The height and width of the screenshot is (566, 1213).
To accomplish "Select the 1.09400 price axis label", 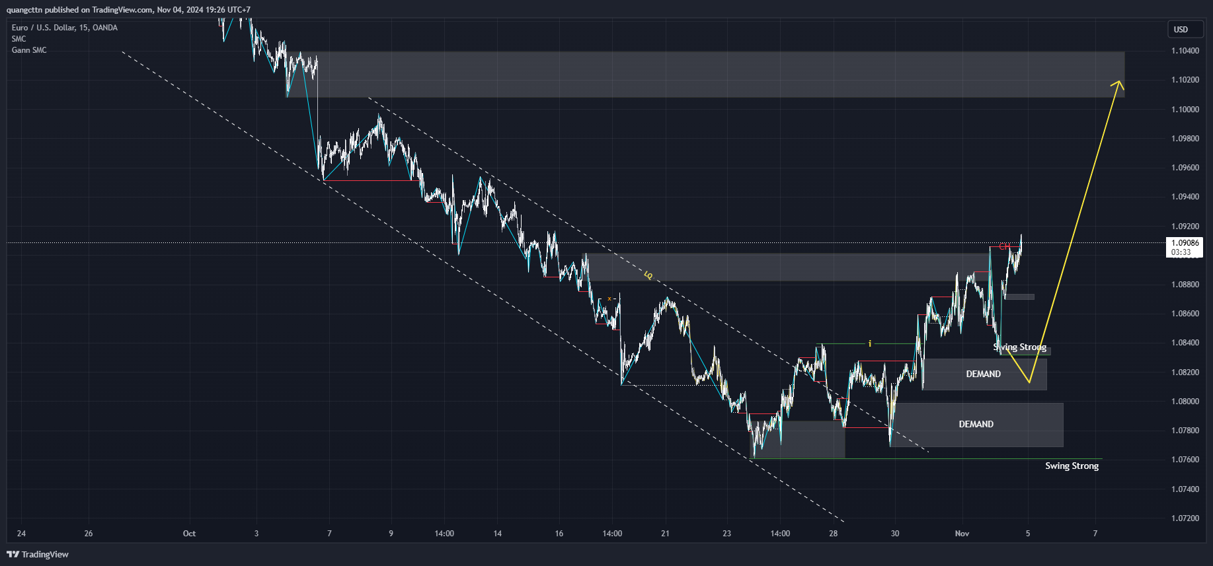I will [1185, 197].
